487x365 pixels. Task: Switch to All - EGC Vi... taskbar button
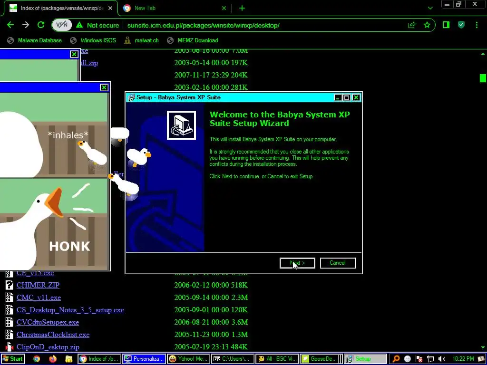point(277,359)
